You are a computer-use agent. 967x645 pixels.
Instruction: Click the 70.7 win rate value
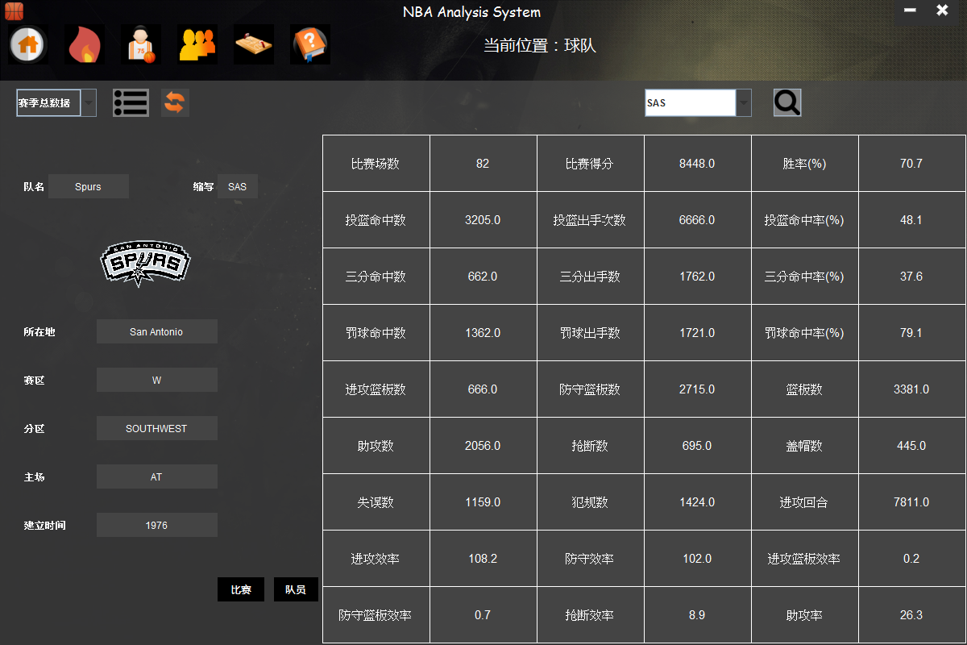click(x=912, y=164)
